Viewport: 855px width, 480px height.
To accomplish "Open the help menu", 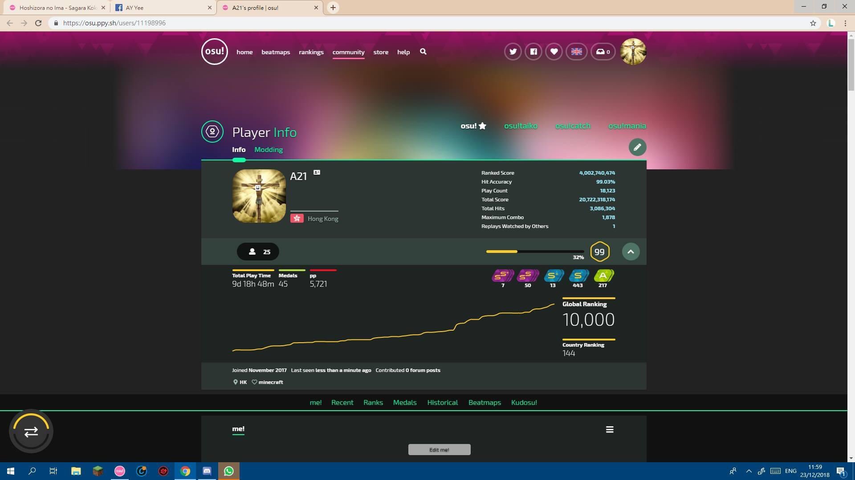I will click(x=403, y=52).
